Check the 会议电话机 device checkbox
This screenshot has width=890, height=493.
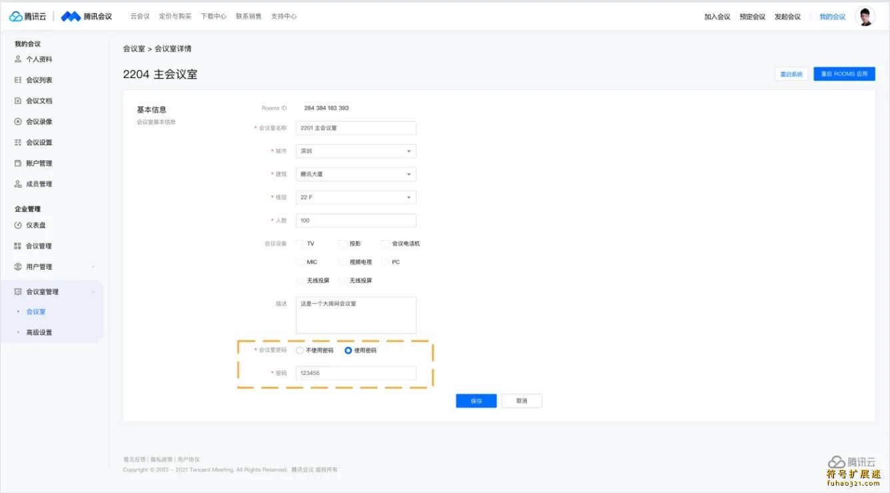[386, 244]
